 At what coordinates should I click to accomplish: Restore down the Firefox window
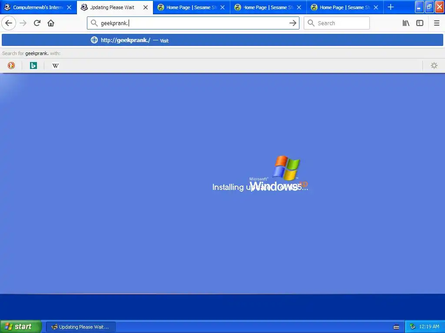(429, 7)
